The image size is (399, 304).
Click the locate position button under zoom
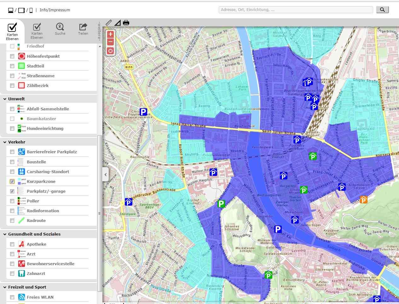(x=110, y=51)
